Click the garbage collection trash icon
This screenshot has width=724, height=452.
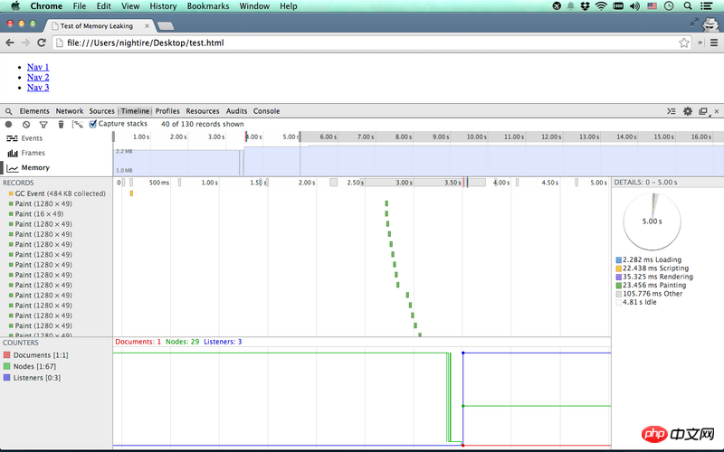[61, 124]
